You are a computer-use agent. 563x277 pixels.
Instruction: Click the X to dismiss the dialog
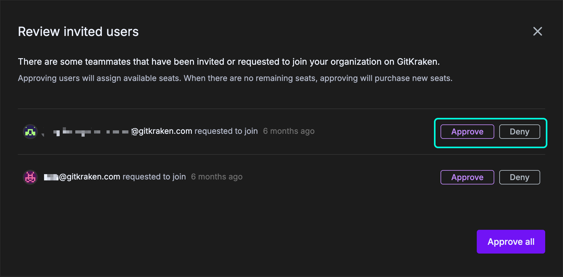537,31
